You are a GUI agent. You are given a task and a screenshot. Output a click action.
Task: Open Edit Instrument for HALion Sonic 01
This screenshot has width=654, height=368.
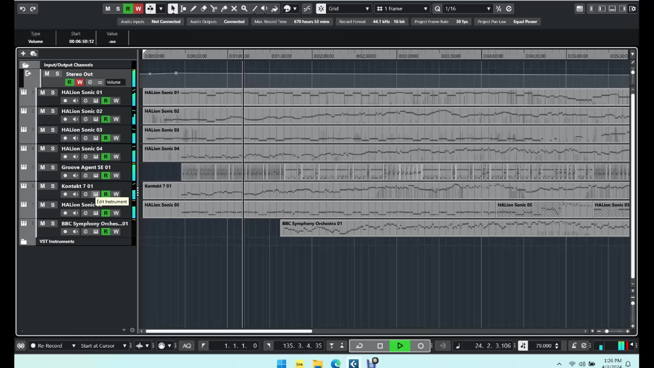pos(96,101)
